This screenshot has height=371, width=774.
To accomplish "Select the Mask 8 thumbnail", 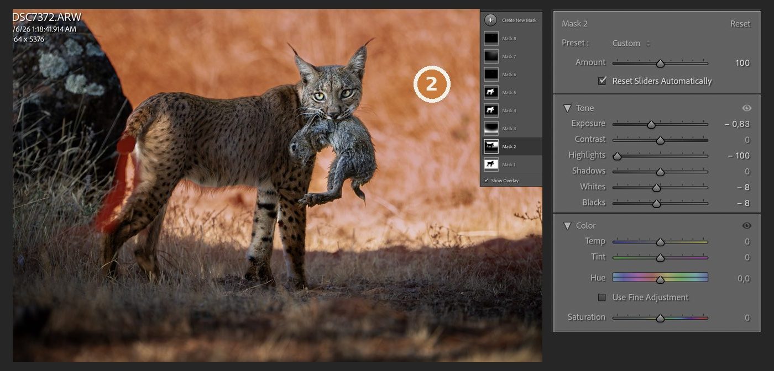I will pos(491,38).
